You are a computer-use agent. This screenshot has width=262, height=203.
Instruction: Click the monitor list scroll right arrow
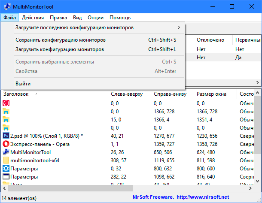coord(257,82)
